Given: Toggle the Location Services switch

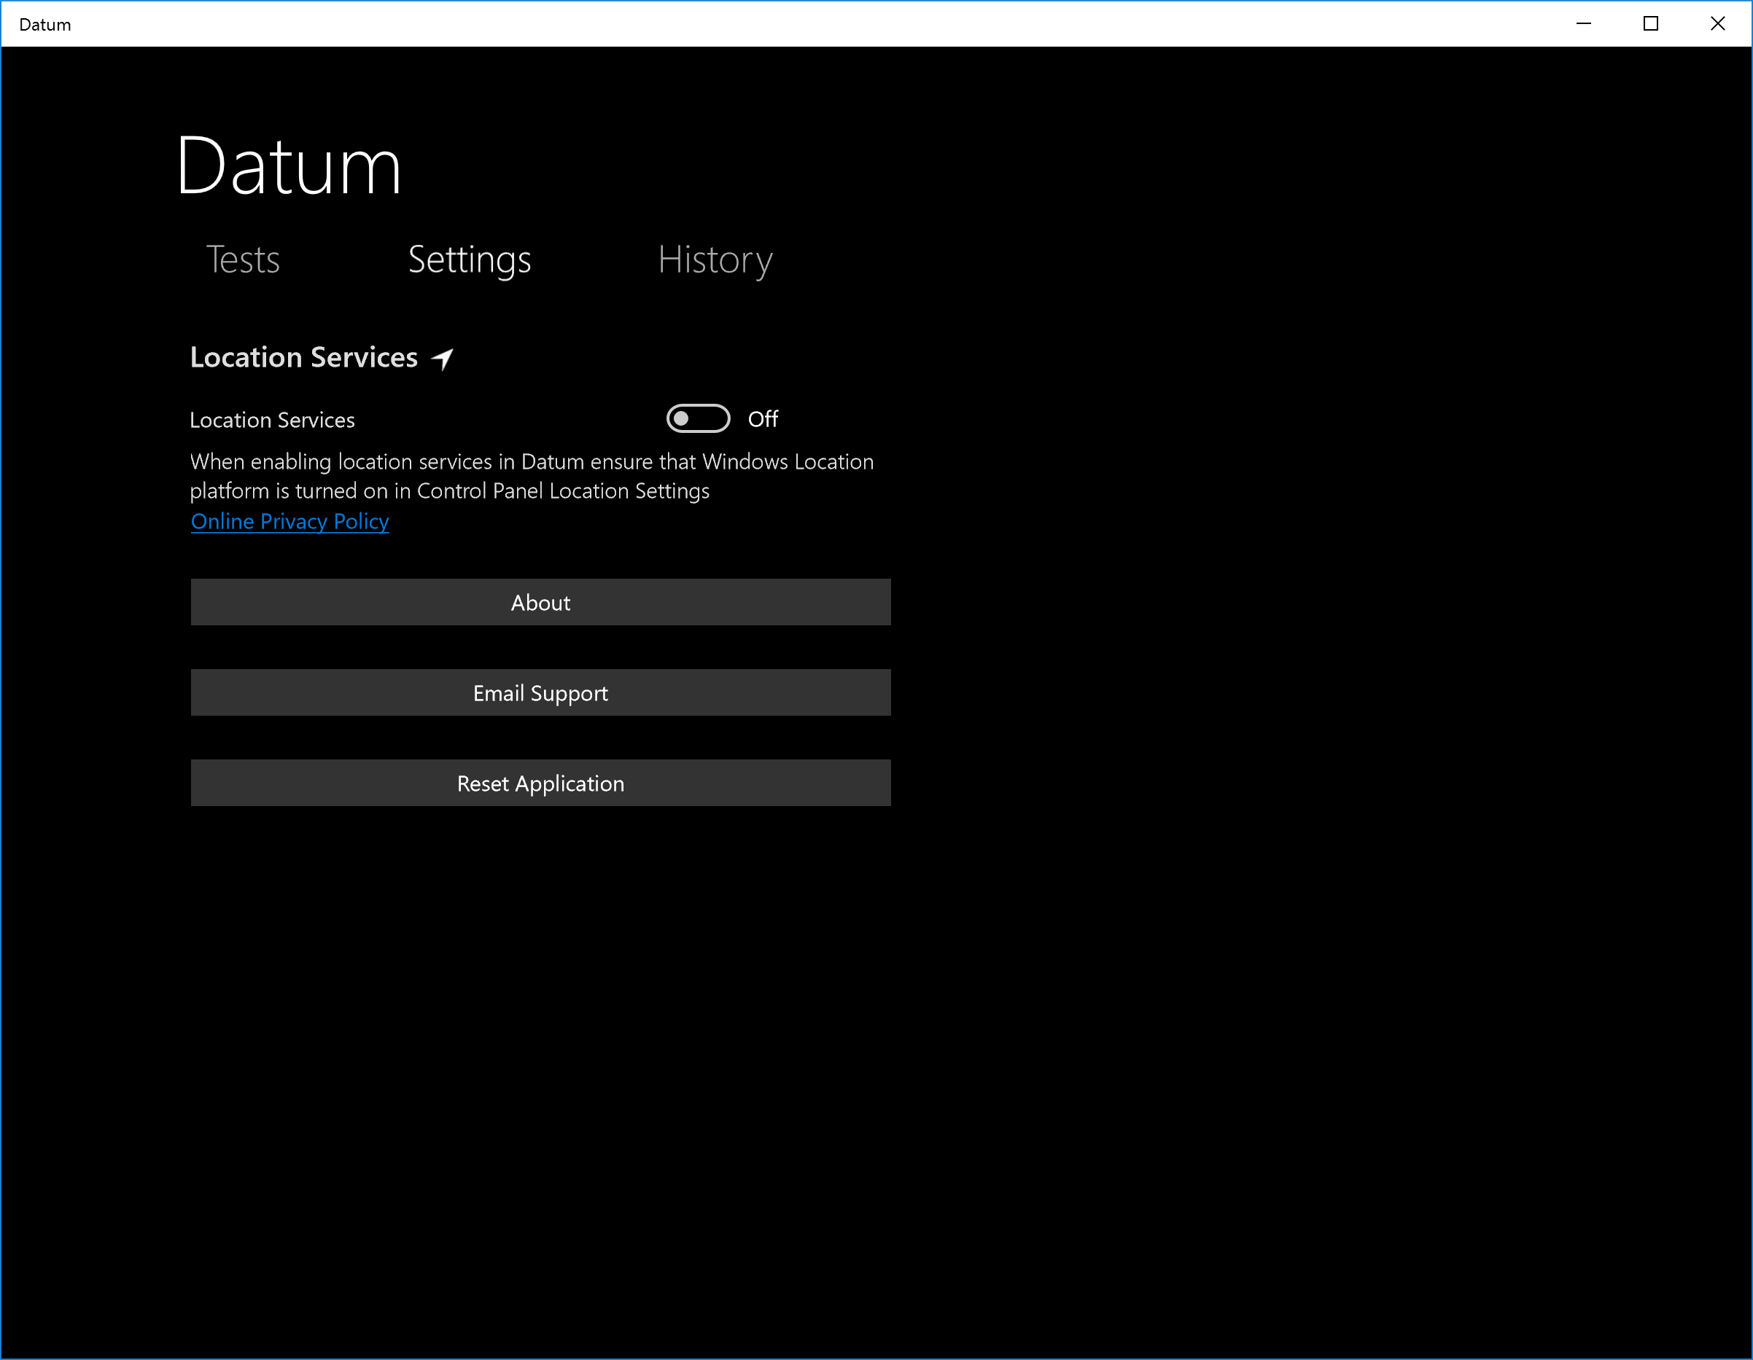Looking at the screenshot, I should (698, 419).
